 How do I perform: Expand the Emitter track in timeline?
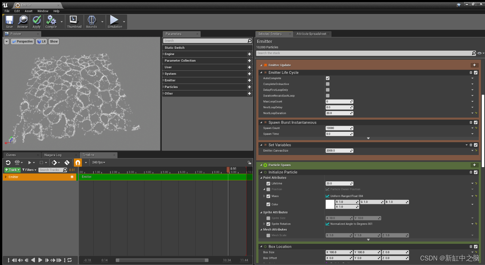click(6, 177)
